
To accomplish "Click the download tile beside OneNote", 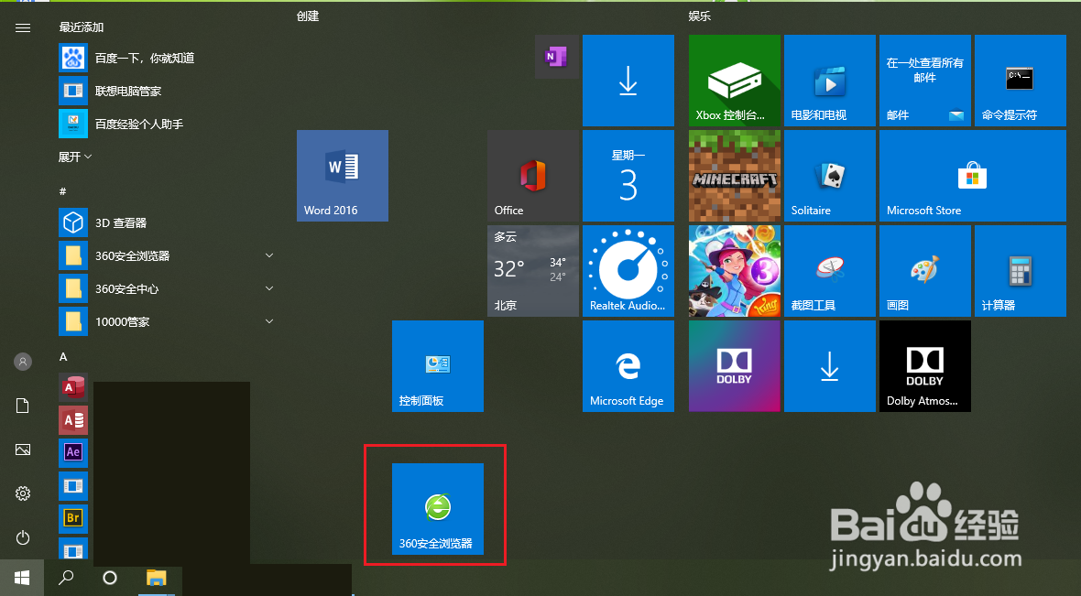I will pos(628,81).
